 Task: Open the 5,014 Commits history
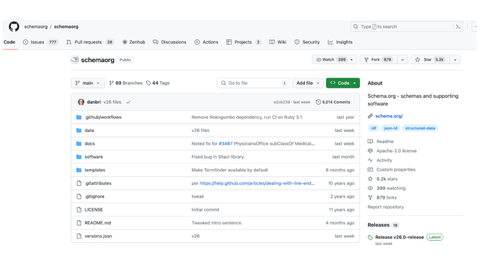click(333, 102)
